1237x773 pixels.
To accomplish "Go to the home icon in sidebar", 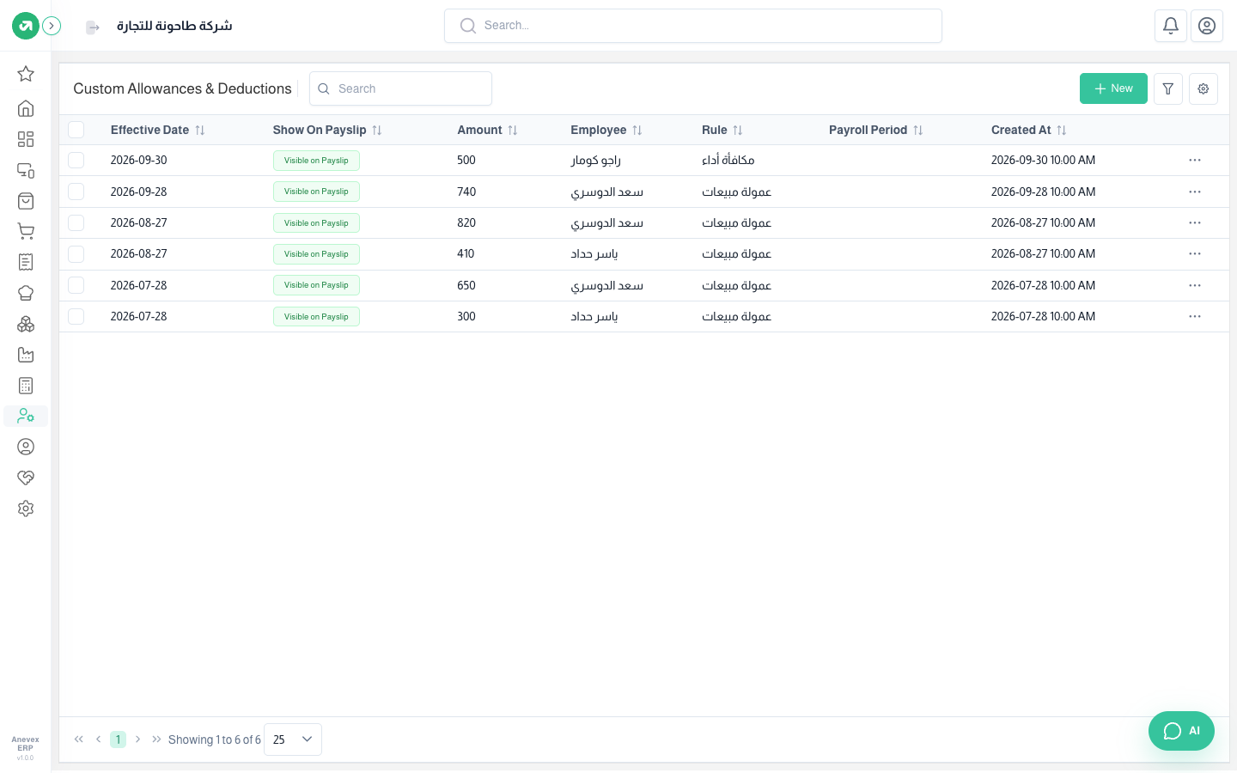I will pos(26,108).
